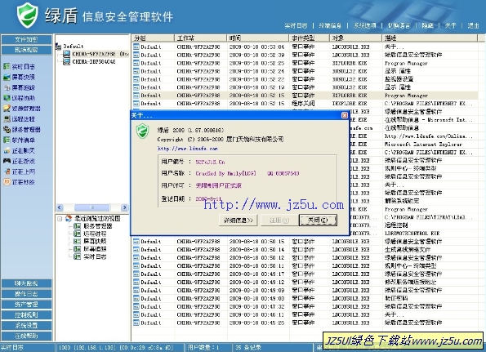Select log row timed 00:53:04
486x352 pixels.
click(305, 47)
